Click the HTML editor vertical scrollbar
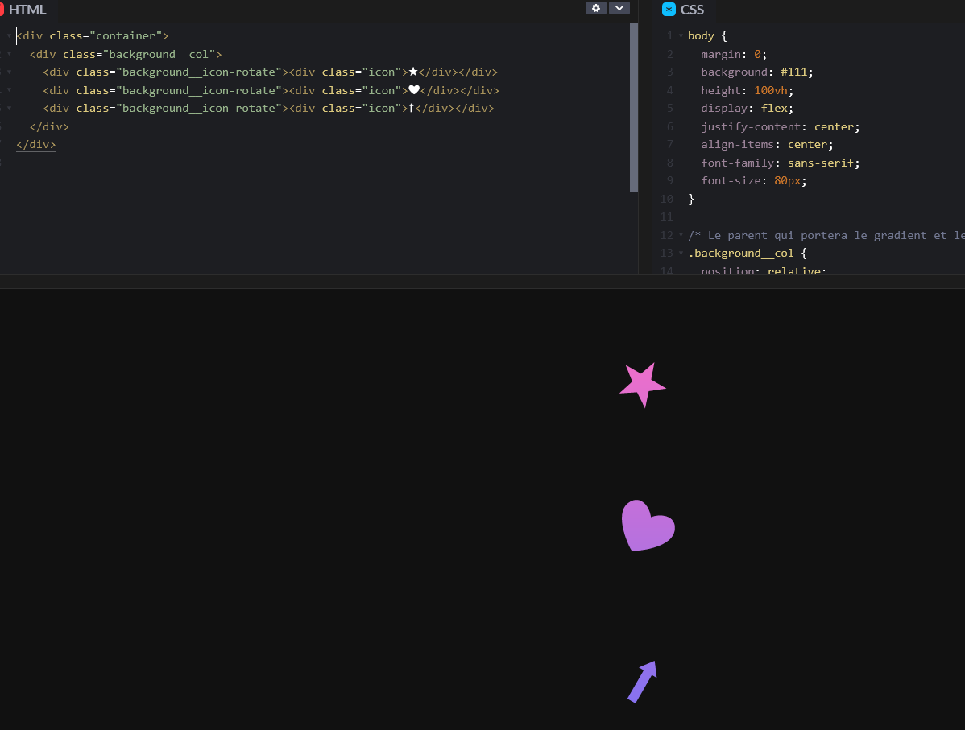This screenshot has height=730, width=965. pyautogui.click(x=634, y=108)
